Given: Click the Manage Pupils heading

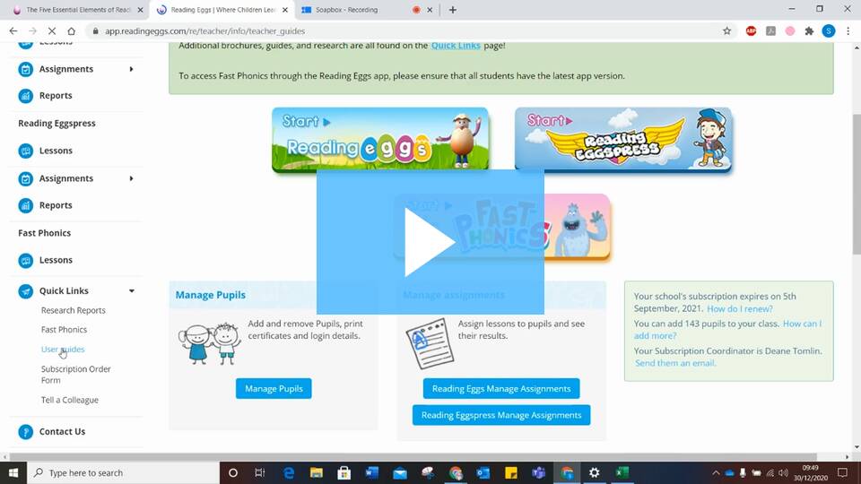Looking at the screenshot, I should click(210, 295).
